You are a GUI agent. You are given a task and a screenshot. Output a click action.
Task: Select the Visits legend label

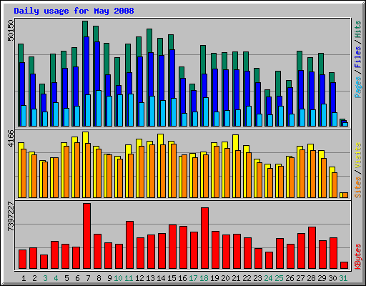(x=357, y=155)
